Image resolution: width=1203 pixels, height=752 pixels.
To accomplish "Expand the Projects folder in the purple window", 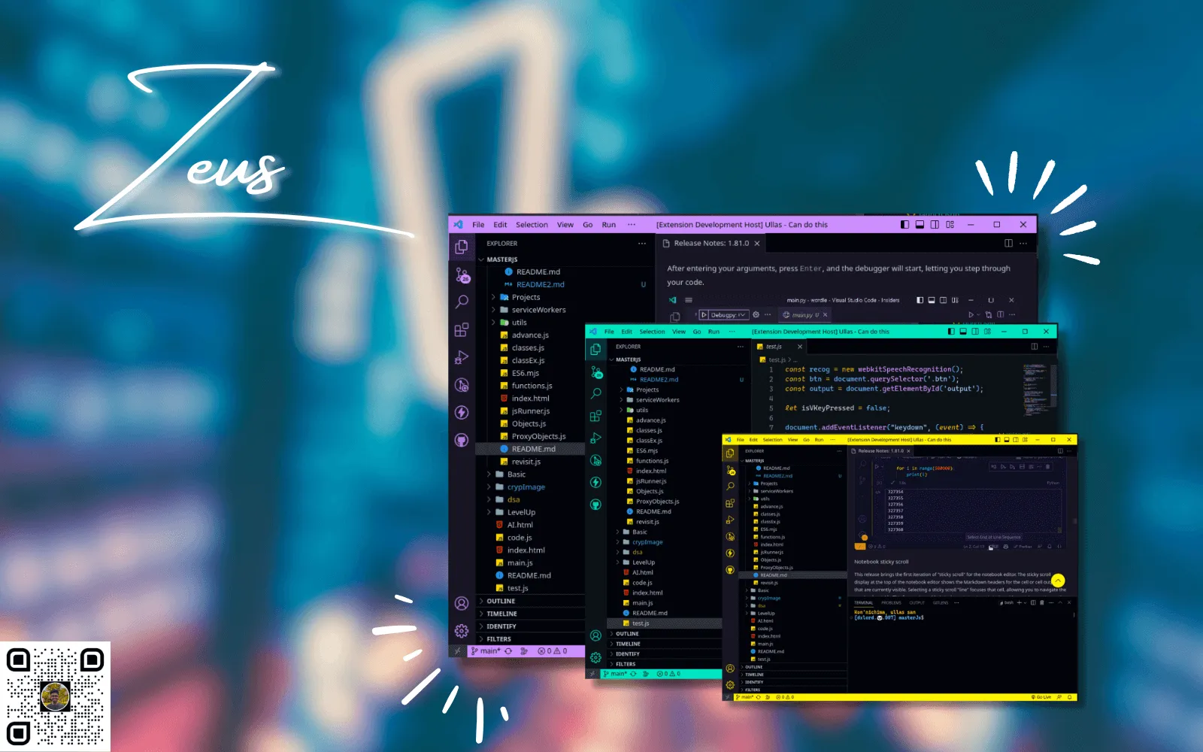I will click(x=526, y=297).
